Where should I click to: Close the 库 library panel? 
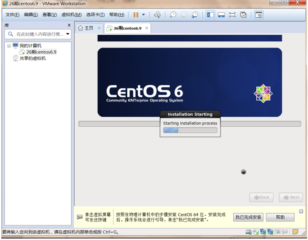coord(69,25)
